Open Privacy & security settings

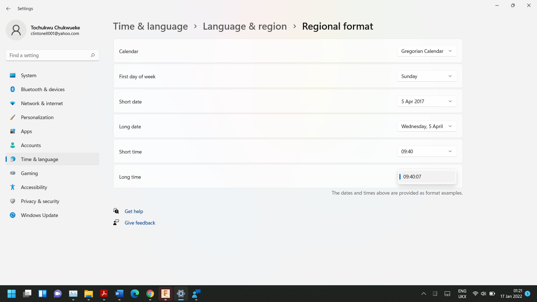click(40, 201)
